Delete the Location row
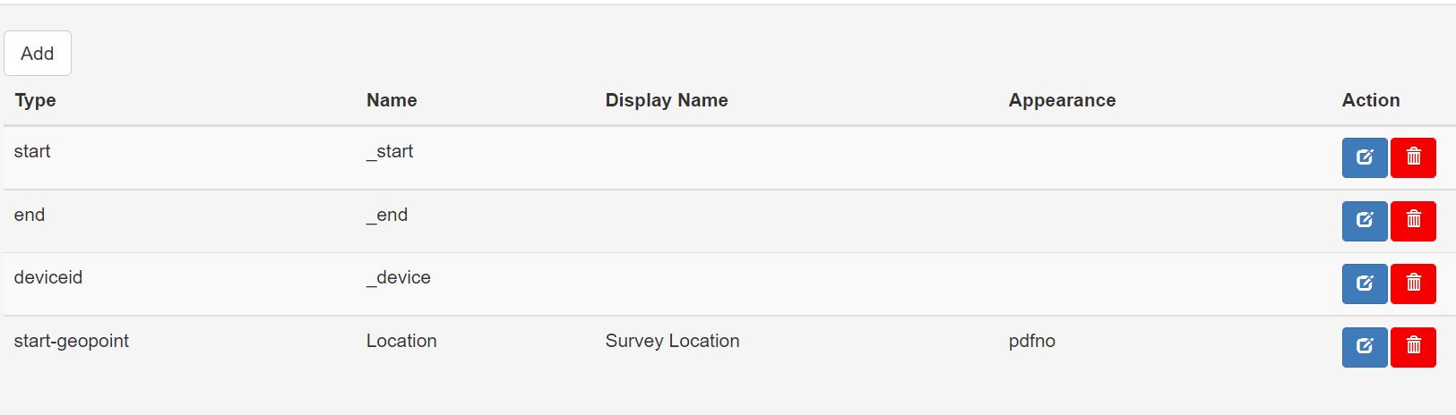The image size is (1456, 415). (1413, 347)
